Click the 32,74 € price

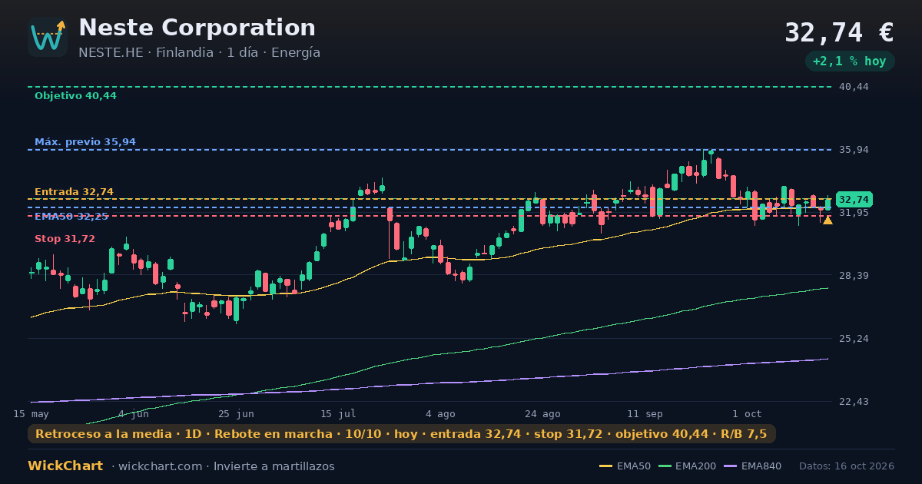[x=839, y=33]
